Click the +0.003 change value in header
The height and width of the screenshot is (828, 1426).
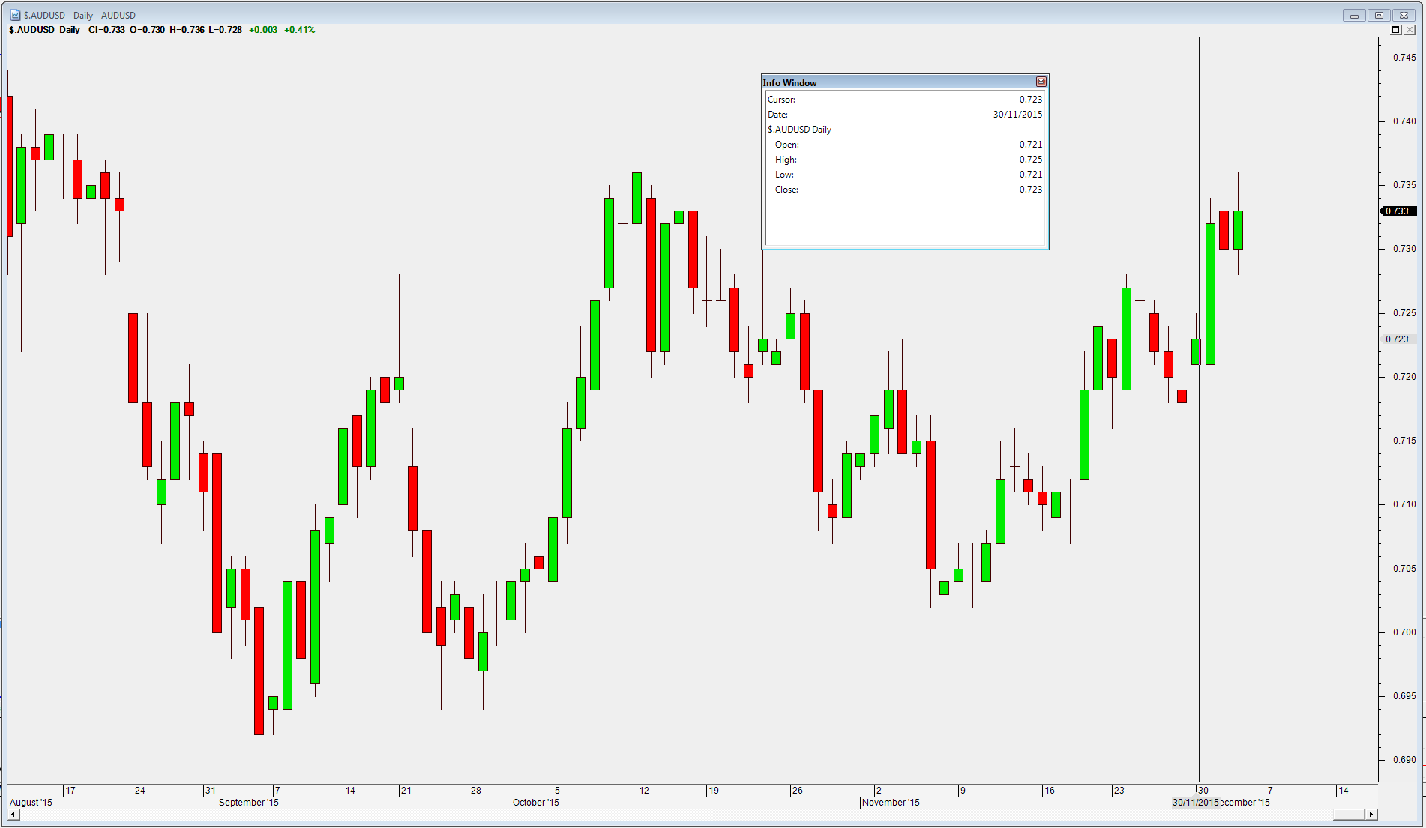point(263,30)
